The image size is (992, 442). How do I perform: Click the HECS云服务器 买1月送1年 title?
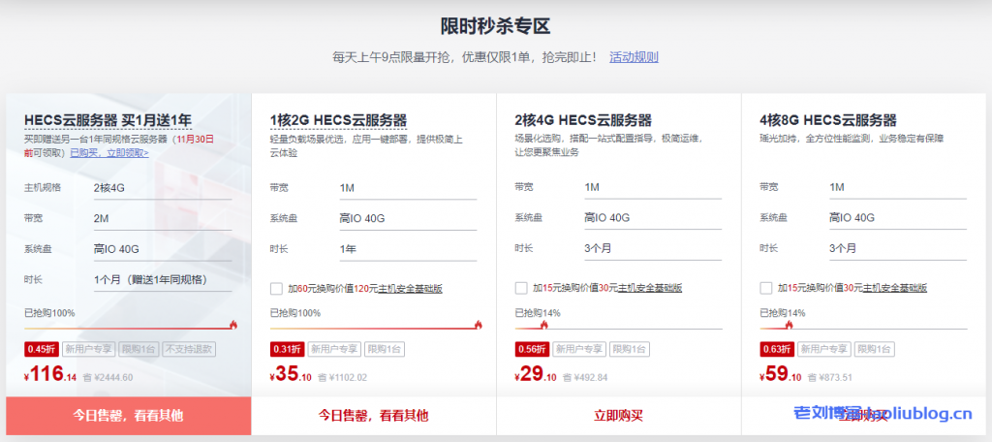(x=108, y=120)
